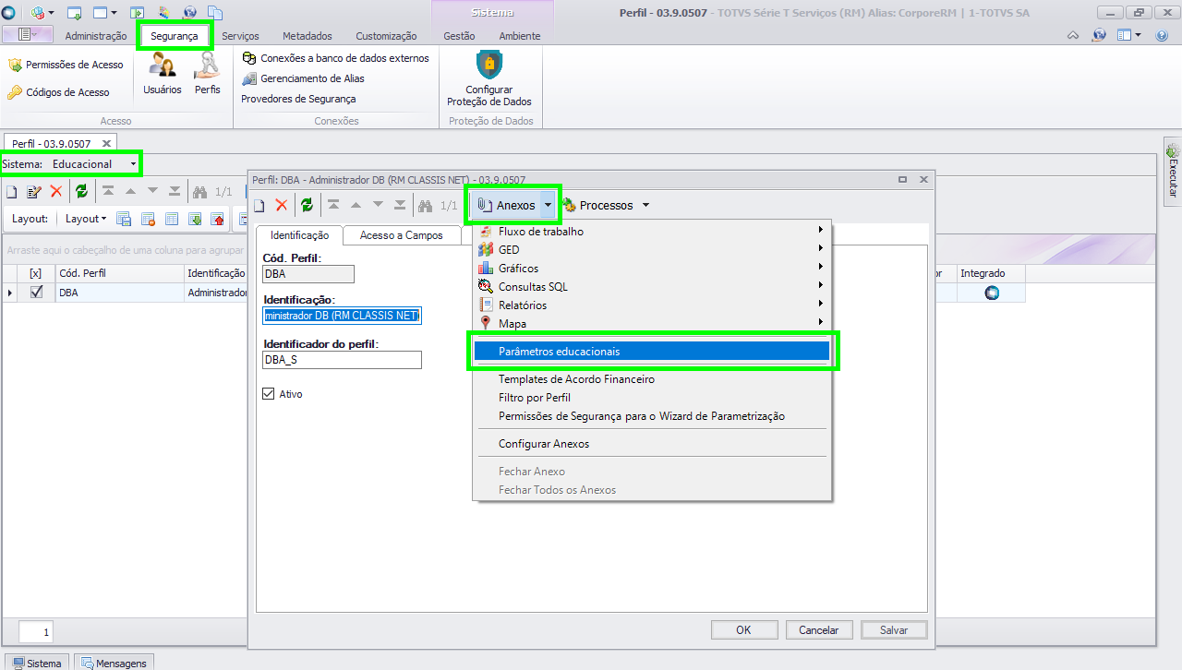
Task: Select Permissões de Segurança para o Wizard
Action: [652, 416]
